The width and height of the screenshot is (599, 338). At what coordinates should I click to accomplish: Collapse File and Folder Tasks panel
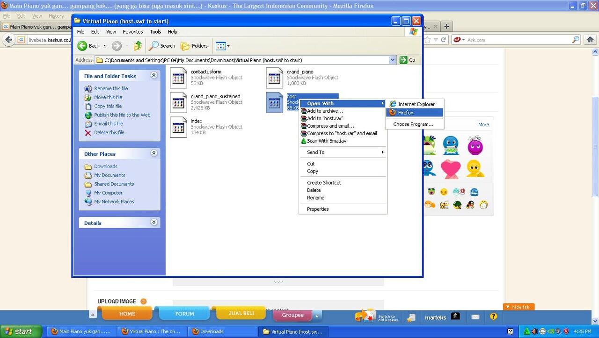click(154, 75)
